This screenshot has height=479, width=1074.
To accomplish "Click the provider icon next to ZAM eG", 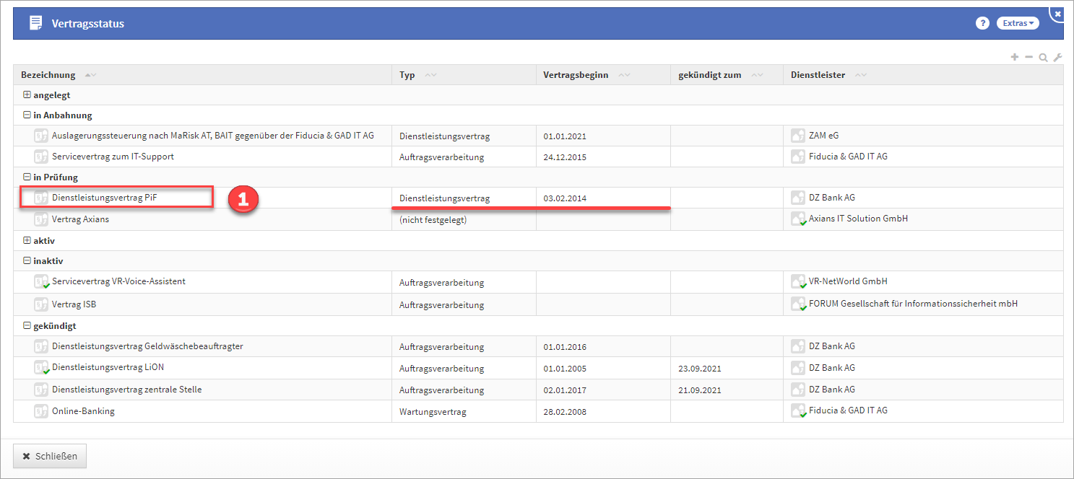I will pyautogui.click(x=798, y=136).
